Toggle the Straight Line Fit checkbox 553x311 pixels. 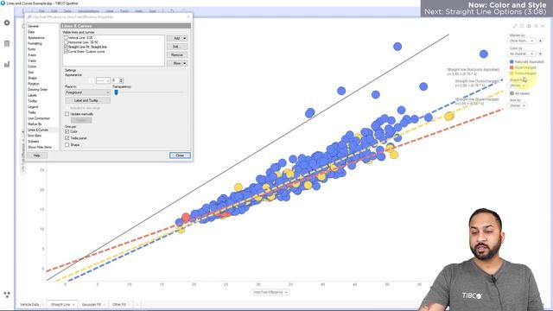tap(66, 47)
